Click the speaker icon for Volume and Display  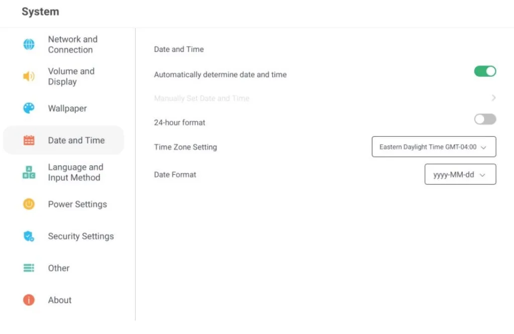coord(29,76)
